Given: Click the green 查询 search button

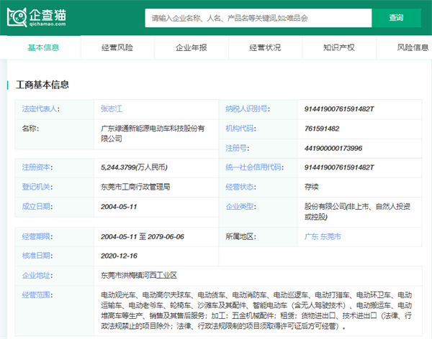Looking at the screenshot, I should pos(396,18).
